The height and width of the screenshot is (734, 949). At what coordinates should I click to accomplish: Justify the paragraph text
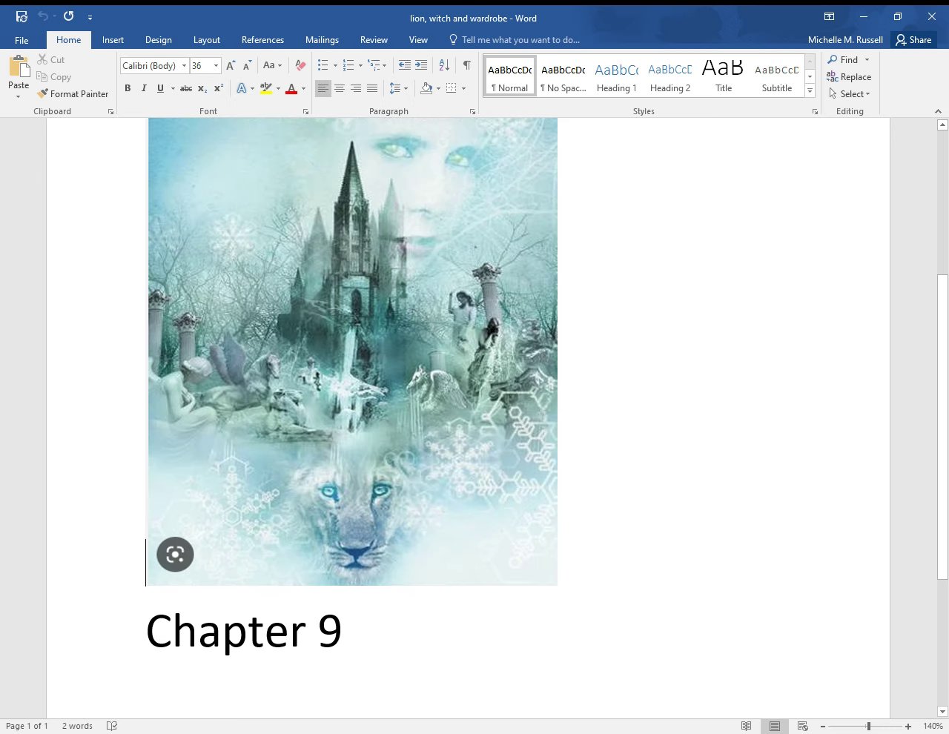tap(372, 89)
